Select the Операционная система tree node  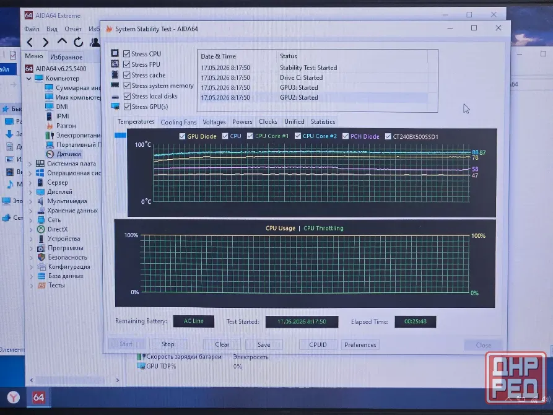(74, 173)
